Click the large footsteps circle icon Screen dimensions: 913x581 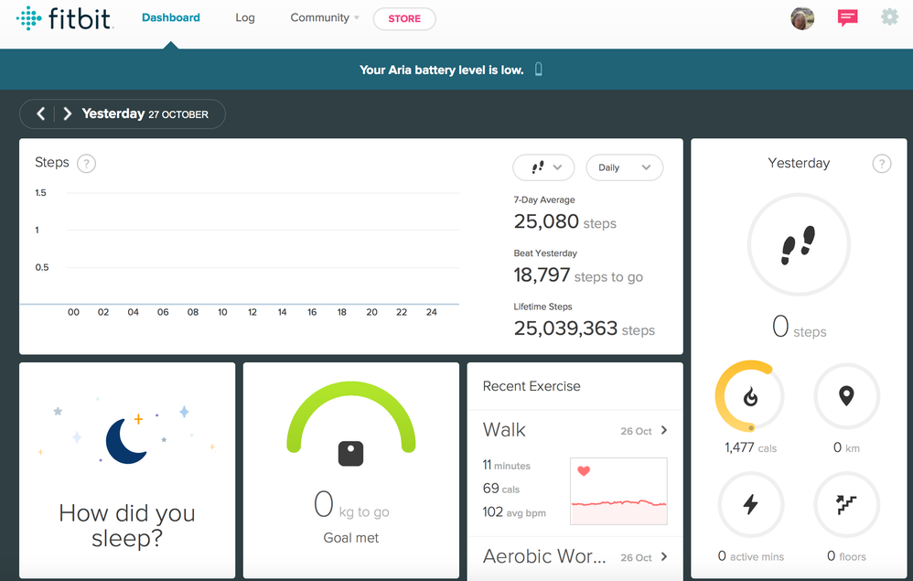(x=799, y=244)
